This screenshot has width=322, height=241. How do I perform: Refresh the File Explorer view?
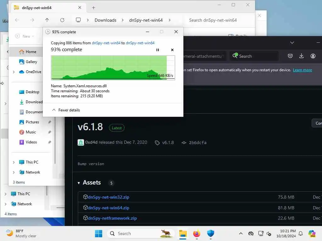tap(62, 20)
